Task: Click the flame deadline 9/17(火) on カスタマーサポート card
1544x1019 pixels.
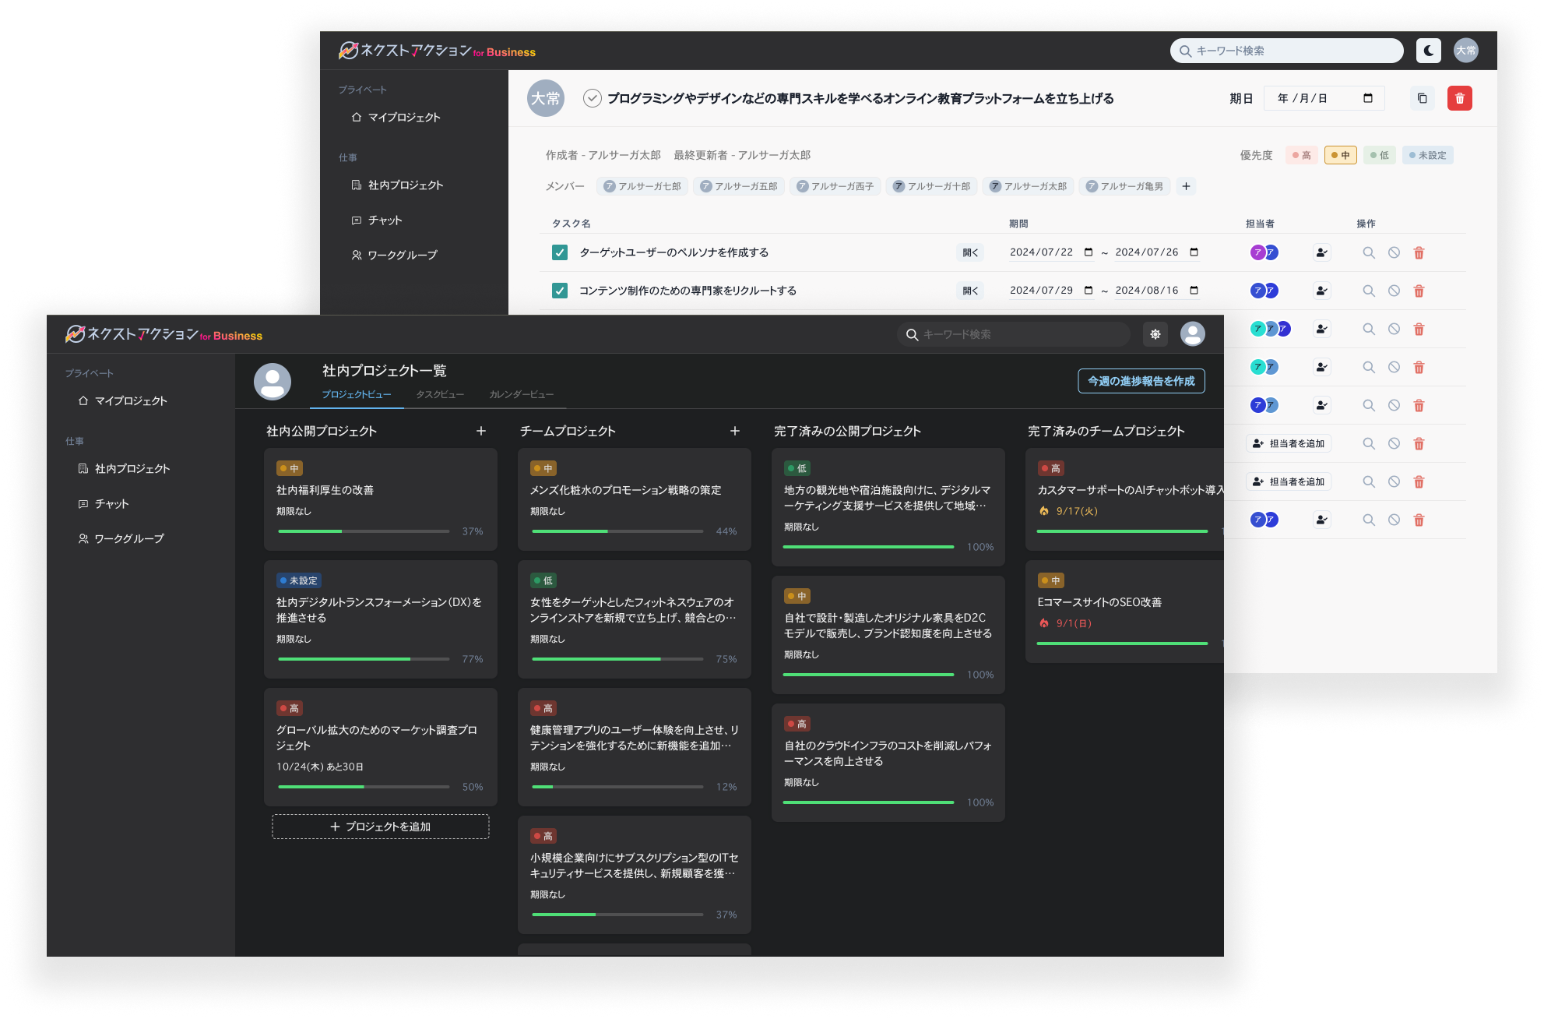Action: tap(1068, 511)
